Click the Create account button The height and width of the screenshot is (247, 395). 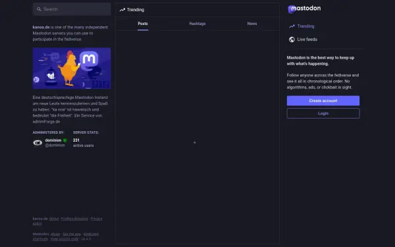point(323,101)
